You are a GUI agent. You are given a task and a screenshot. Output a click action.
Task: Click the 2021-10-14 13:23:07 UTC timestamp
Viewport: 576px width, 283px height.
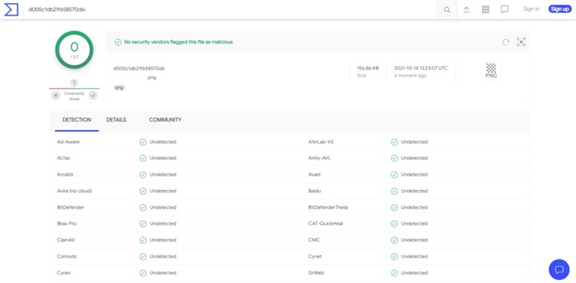421,68
